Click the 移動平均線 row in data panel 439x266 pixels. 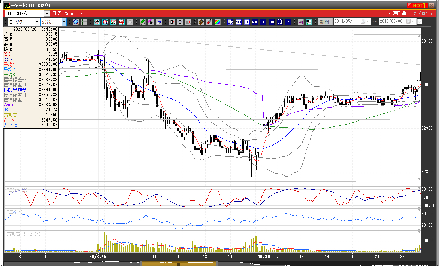point(30,89)
